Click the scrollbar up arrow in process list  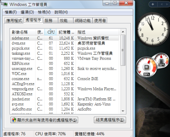coord(123,32)
